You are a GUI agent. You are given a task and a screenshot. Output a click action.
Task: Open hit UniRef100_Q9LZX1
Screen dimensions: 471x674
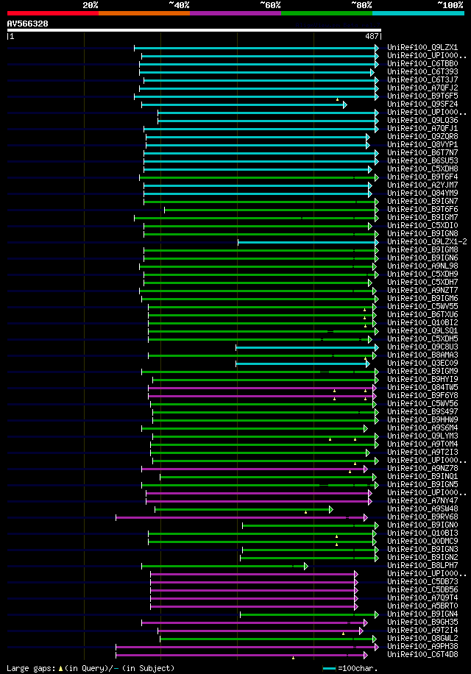tap(422, 47)
